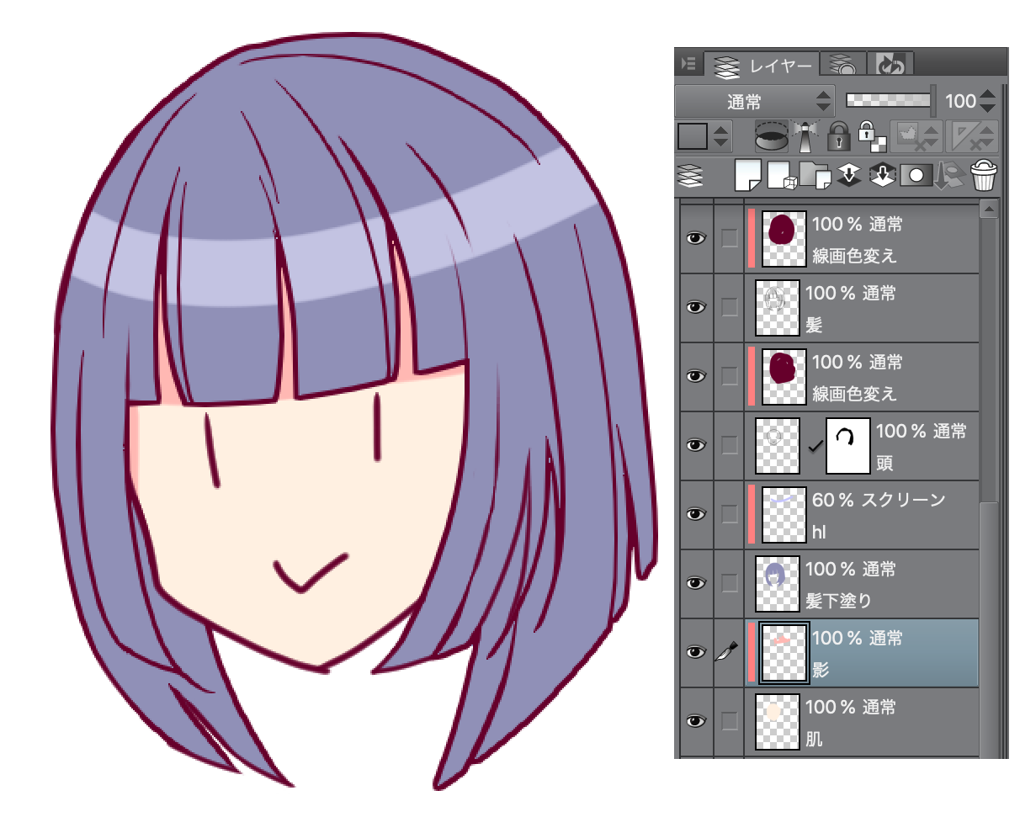Viewport: 1020px width, 833px height.
Task: Click scroll up arrow of layer list
Action: click(989, 209)
